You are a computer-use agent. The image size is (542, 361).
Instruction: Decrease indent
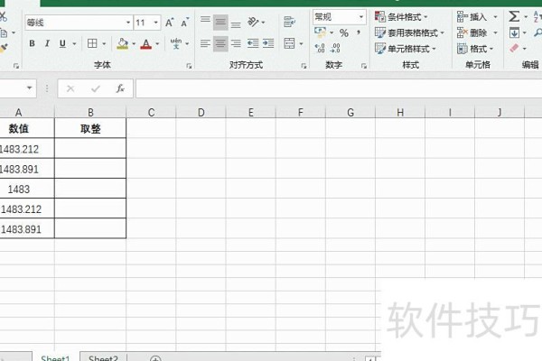coord(253,43)
